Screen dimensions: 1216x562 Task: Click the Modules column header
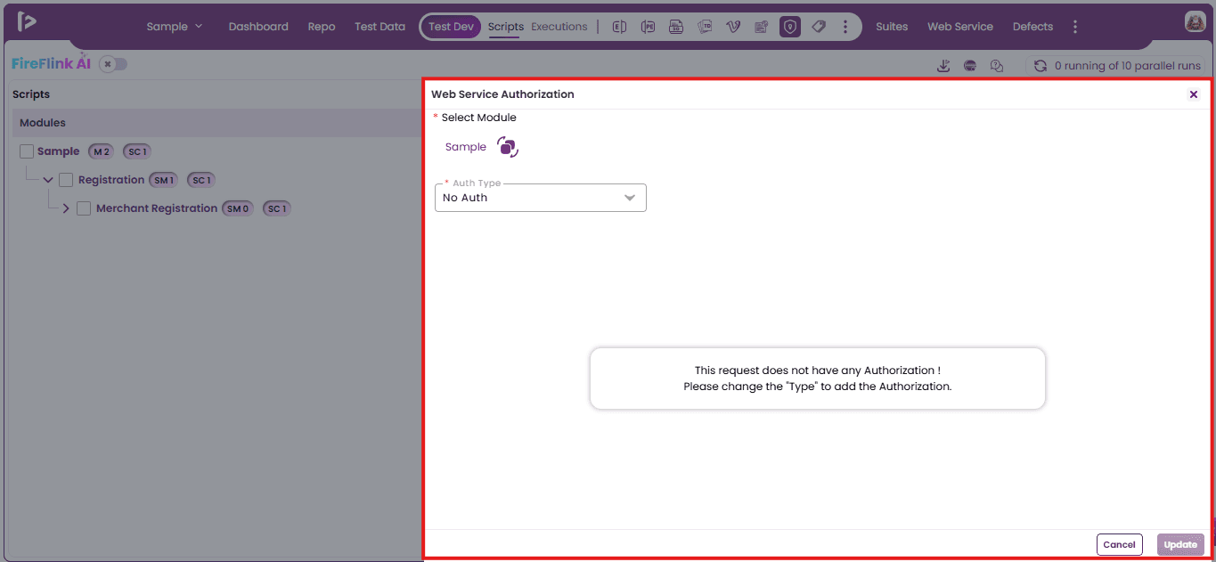coord(43,123)
